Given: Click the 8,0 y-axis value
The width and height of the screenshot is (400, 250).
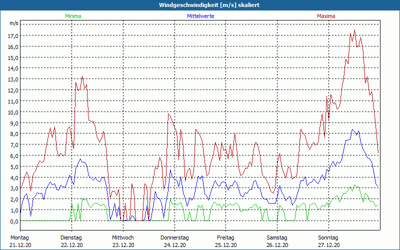Looking at the screenshot, I should coord(14,134).
